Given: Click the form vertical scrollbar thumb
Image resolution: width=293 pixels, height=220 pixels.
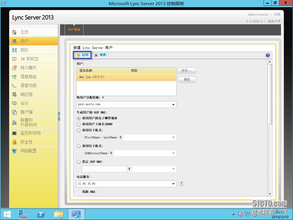Looking at the screenshot, I should [x=270, y=95].
